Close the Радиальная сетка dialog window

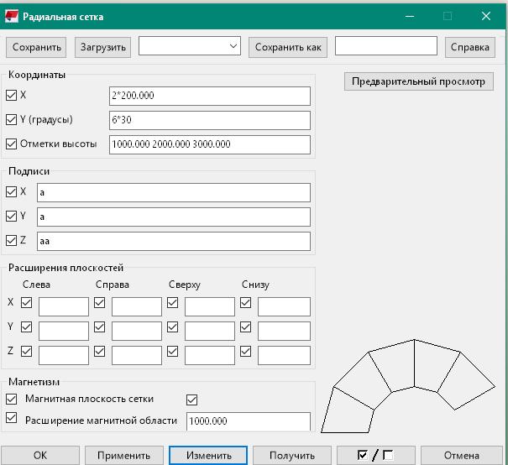486,16
